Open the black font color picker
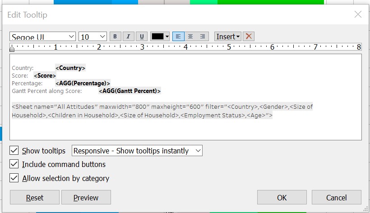The image size is (370, 213). (x=160, y=37)
